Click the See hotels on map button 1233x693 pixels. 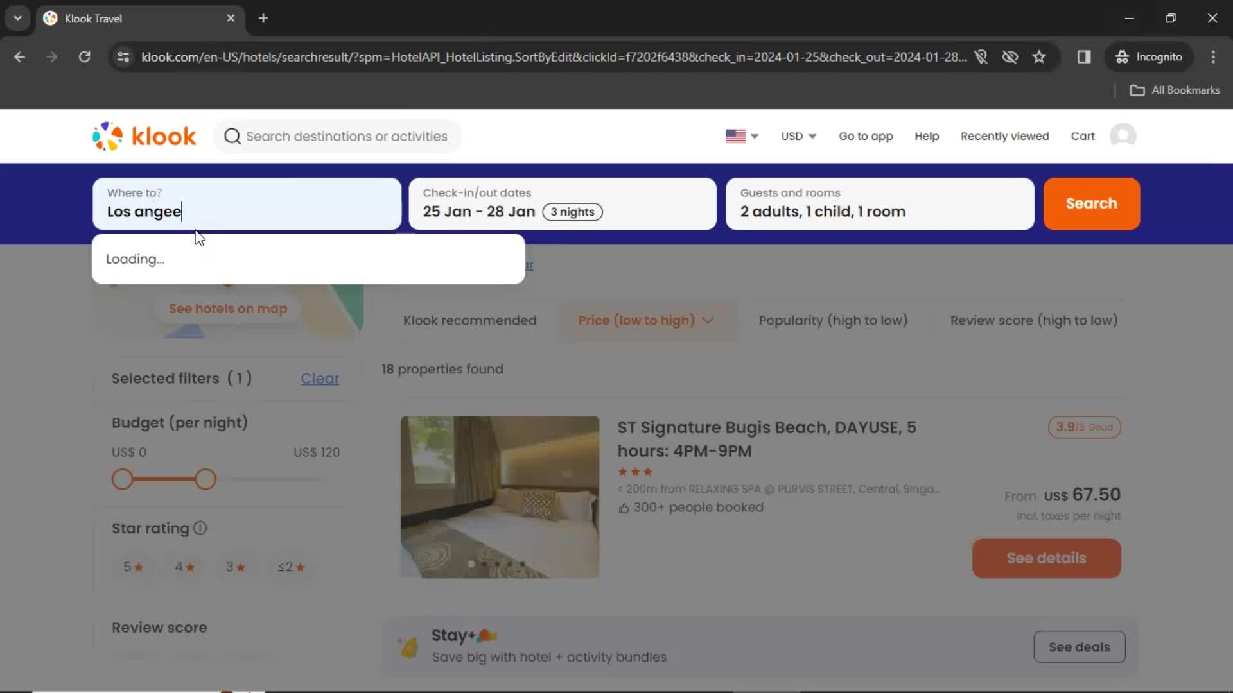coord(228,308)
